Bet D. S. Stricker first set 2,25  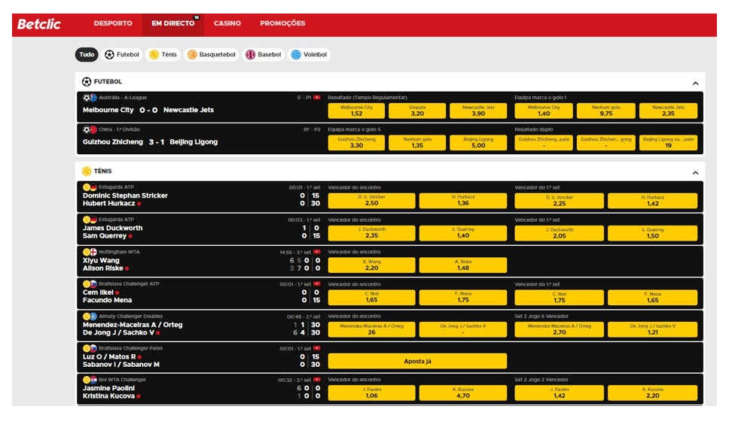tap(559, 201)
